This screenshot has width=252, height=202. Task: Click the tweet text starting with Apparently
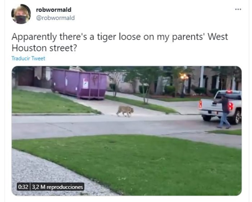120,42
